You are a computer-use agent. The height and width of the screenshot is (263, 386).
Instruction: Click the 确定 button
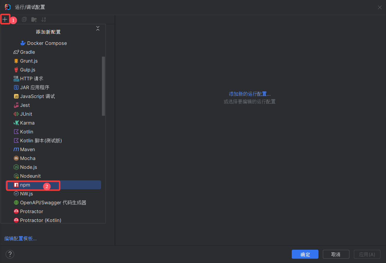305,254
